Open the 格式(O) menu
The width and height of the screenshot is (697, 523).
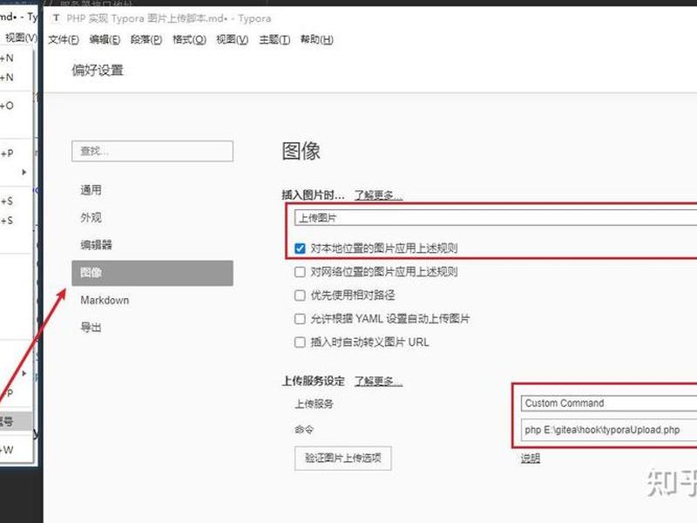[189, 39]
